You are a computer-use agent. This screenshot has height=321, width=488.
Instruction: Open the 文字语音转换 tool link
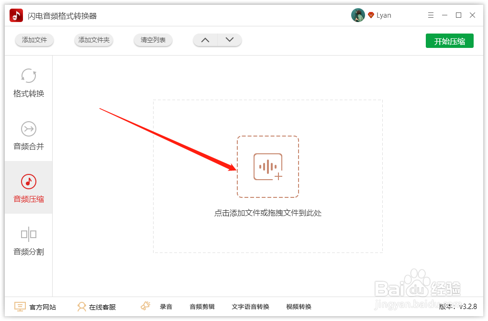point(250,307)
